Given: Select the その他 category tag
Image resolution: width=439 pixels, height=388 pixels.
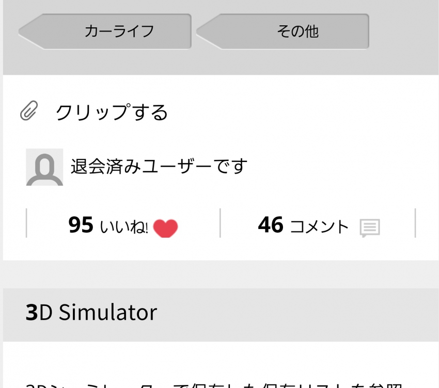Looking at the screenshot, I should click(283, 31).
